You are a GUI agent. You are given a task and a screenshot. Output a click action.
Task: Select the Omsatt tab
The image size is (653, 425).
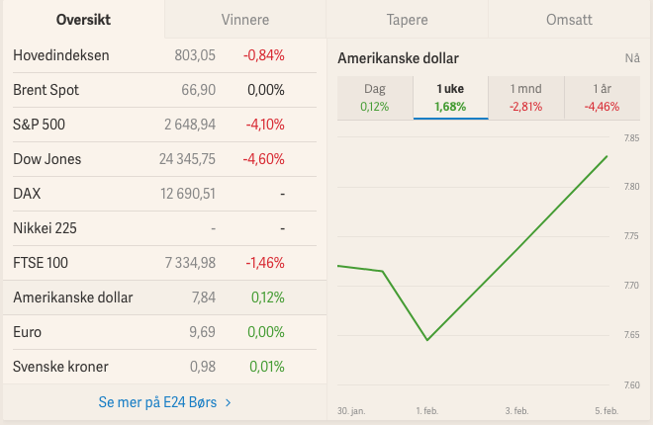click(x=569, y=20)
